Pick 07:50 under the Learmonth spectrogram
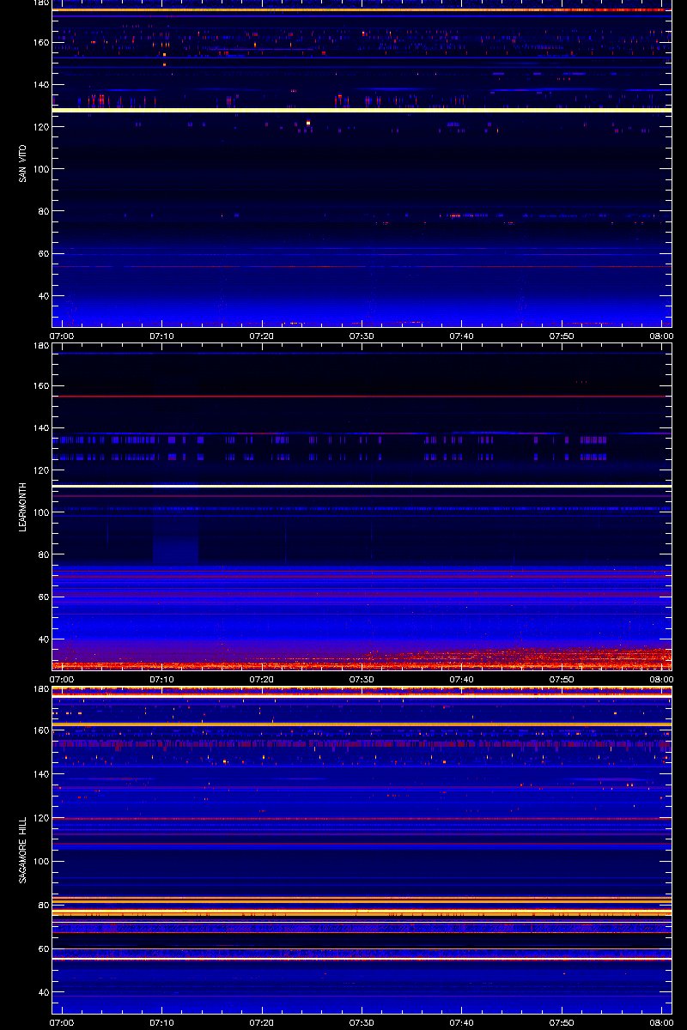This screenshot has height=1030, width=687. (x=562, y=679)
